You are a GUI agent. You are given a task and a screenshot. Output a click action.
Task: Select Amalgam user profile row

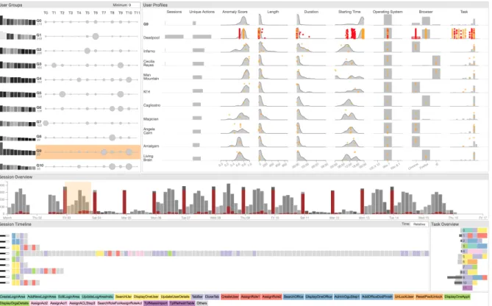pos(311,142)
